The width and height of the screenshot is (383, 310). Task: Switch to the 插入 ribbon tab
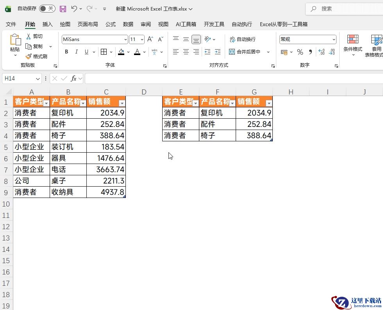click(47, 24)
